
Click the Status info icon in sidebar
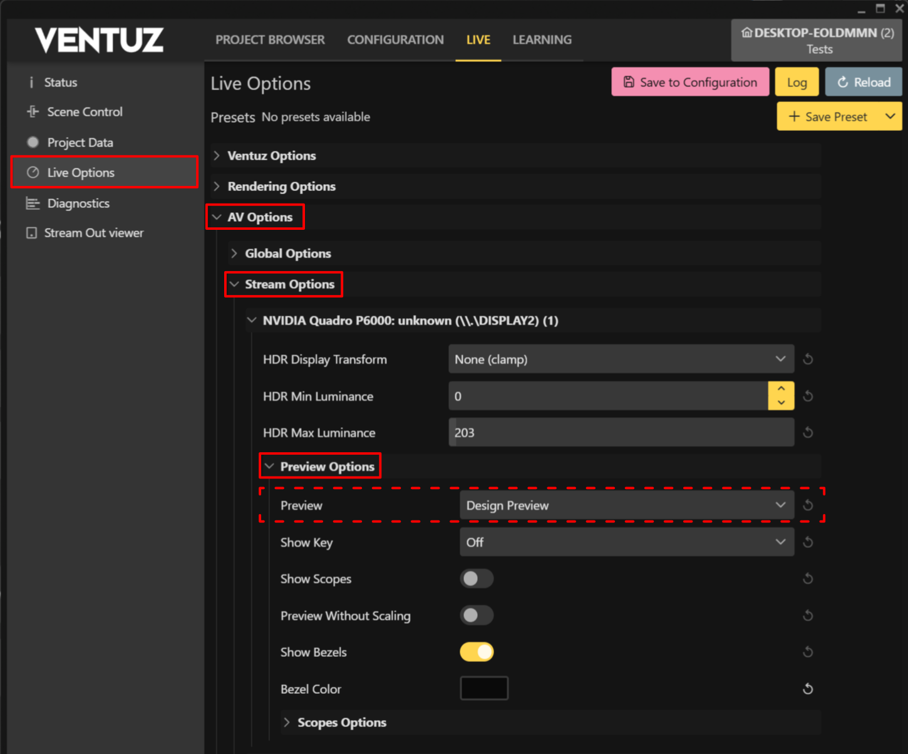pos(31,83)
